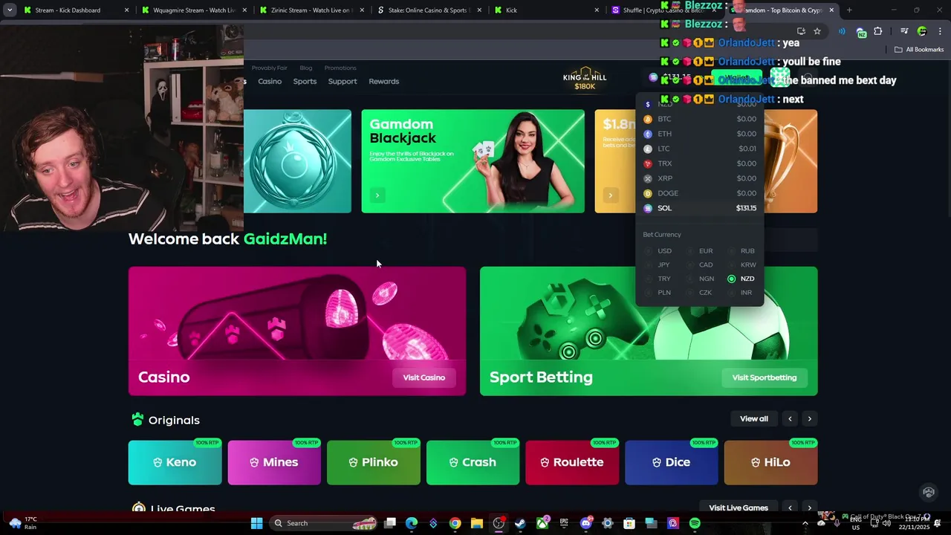Click Visit Casino button
The width and height of the screenshot is (951, 535).
424,377
